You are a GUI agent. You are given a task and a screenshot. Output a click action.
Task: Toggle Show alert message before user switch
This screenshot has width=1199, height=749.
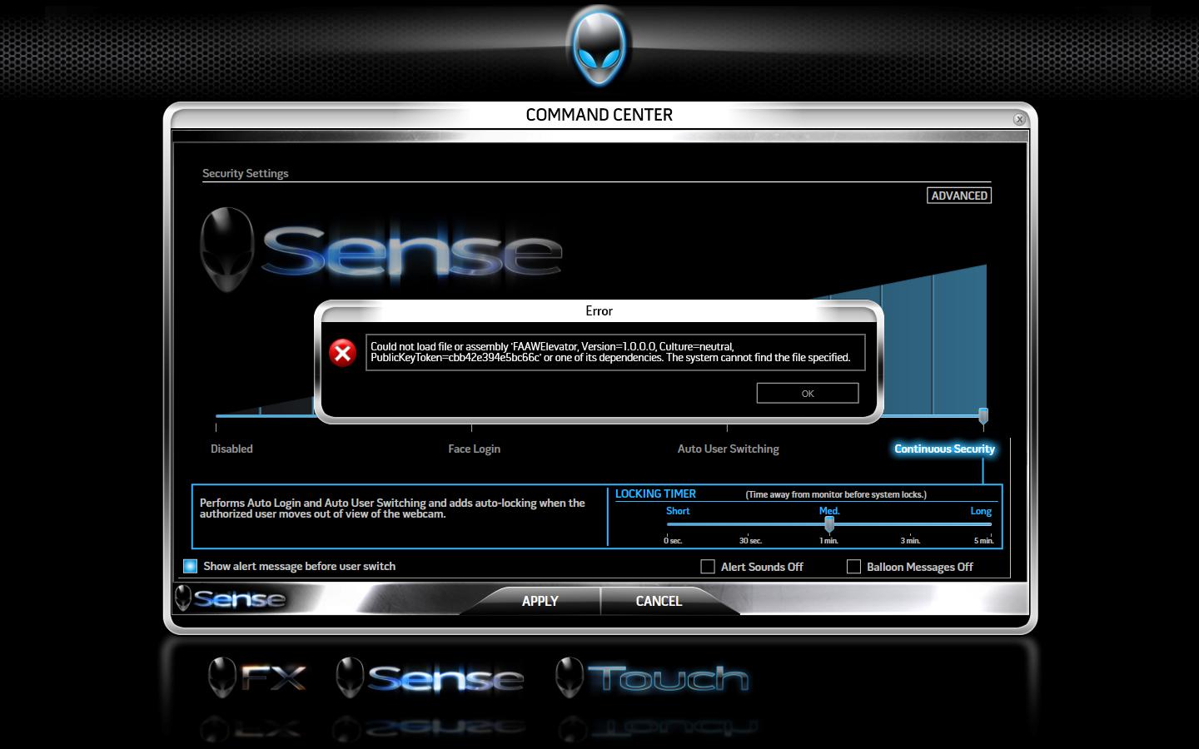191,566
